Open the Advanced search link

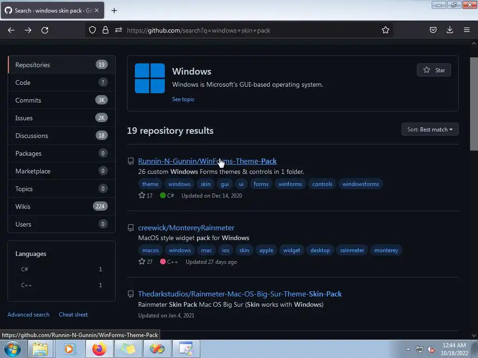[28, 315]
